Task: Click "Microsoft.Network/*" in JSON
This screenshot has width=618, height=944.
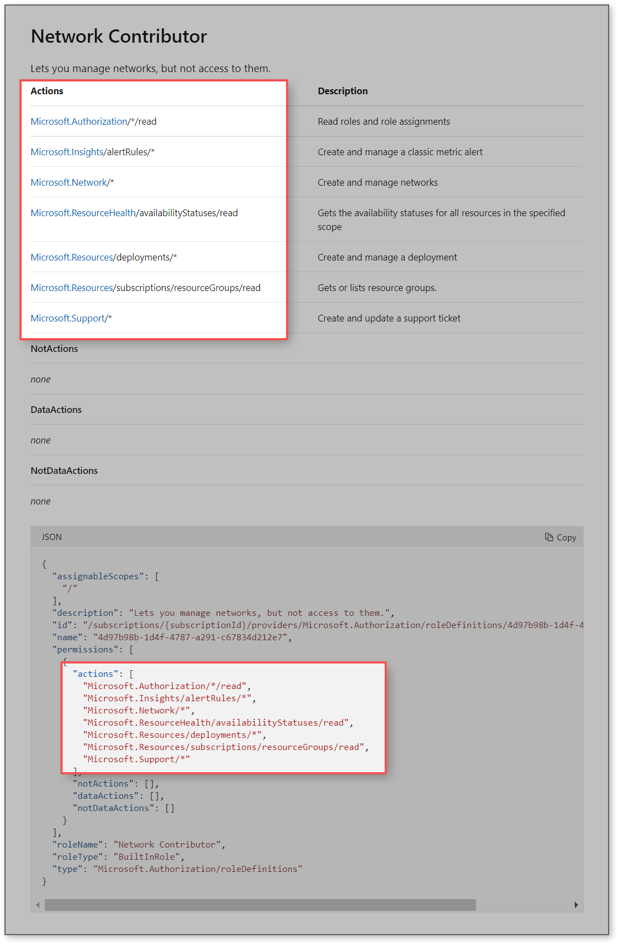Action: coord(136,711)
